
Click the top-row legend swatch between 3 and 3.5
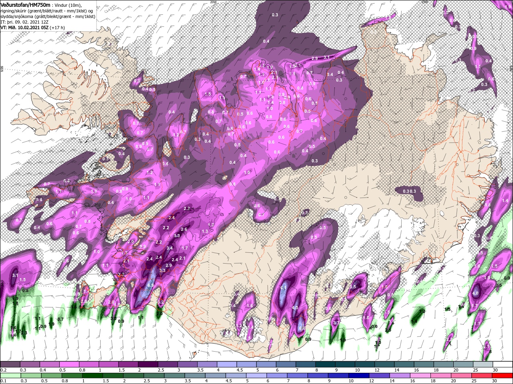click(x=187, y=364)
